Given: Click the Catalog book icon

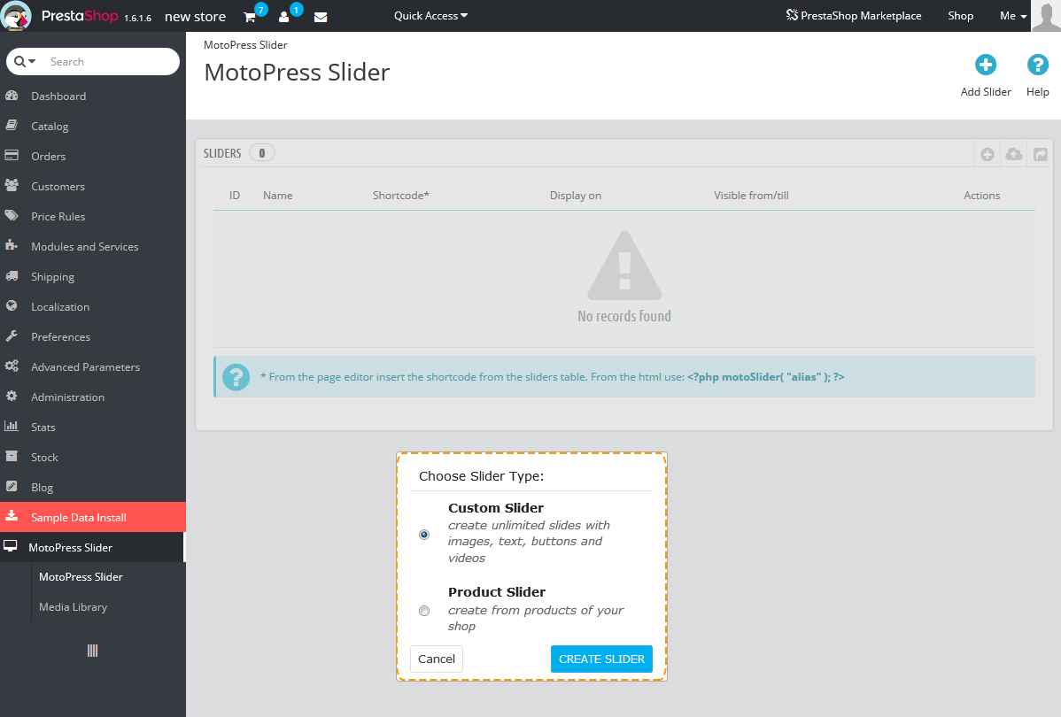Looking at the screenshot, I should pyautogui.click(x=12, y=125).
